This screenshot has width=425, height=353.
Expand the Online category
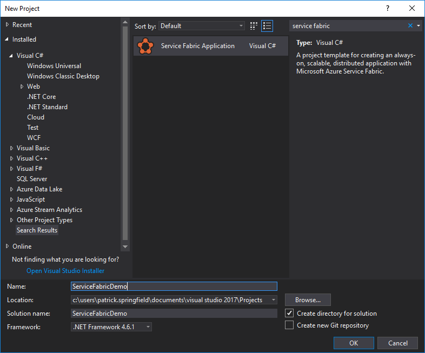coord(8,247)
